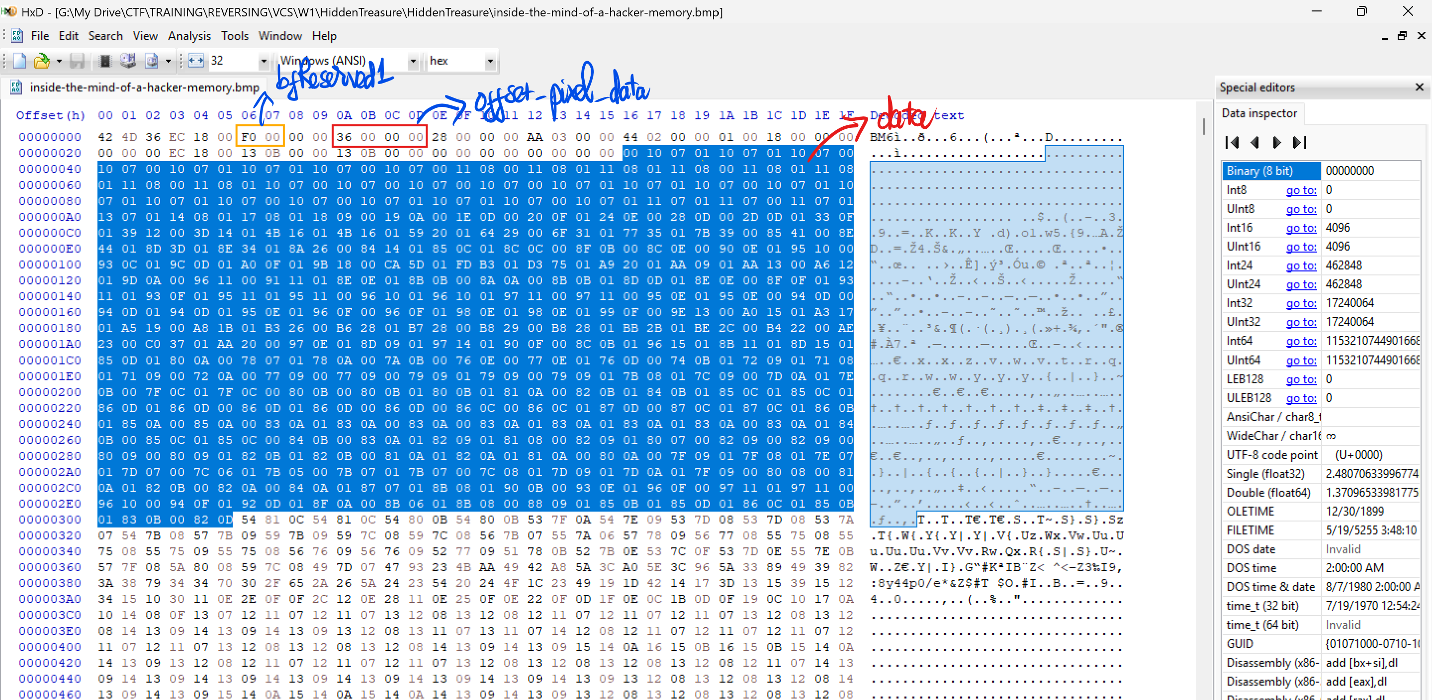Expand the Windows (ANSI) charset dropdown
The image size is (1432, 700).
[x=413, y=61]
